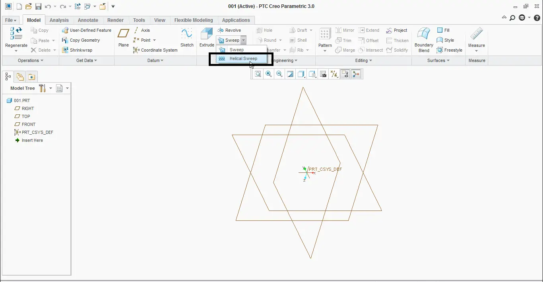Select Helical Sweep from the dropdown
This screenshot has height=282, width=543.
tap(243, 58)
